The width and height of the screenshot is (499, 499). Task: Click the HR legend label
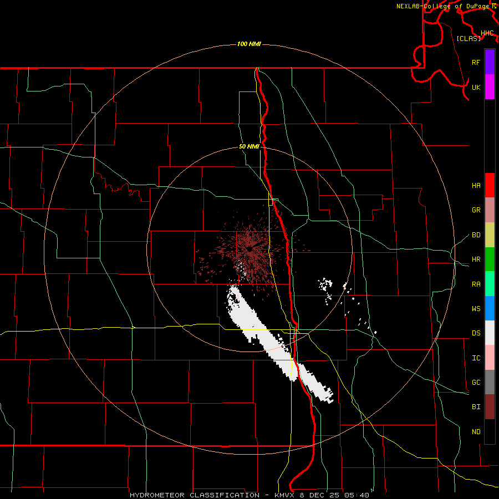[476, 259]
